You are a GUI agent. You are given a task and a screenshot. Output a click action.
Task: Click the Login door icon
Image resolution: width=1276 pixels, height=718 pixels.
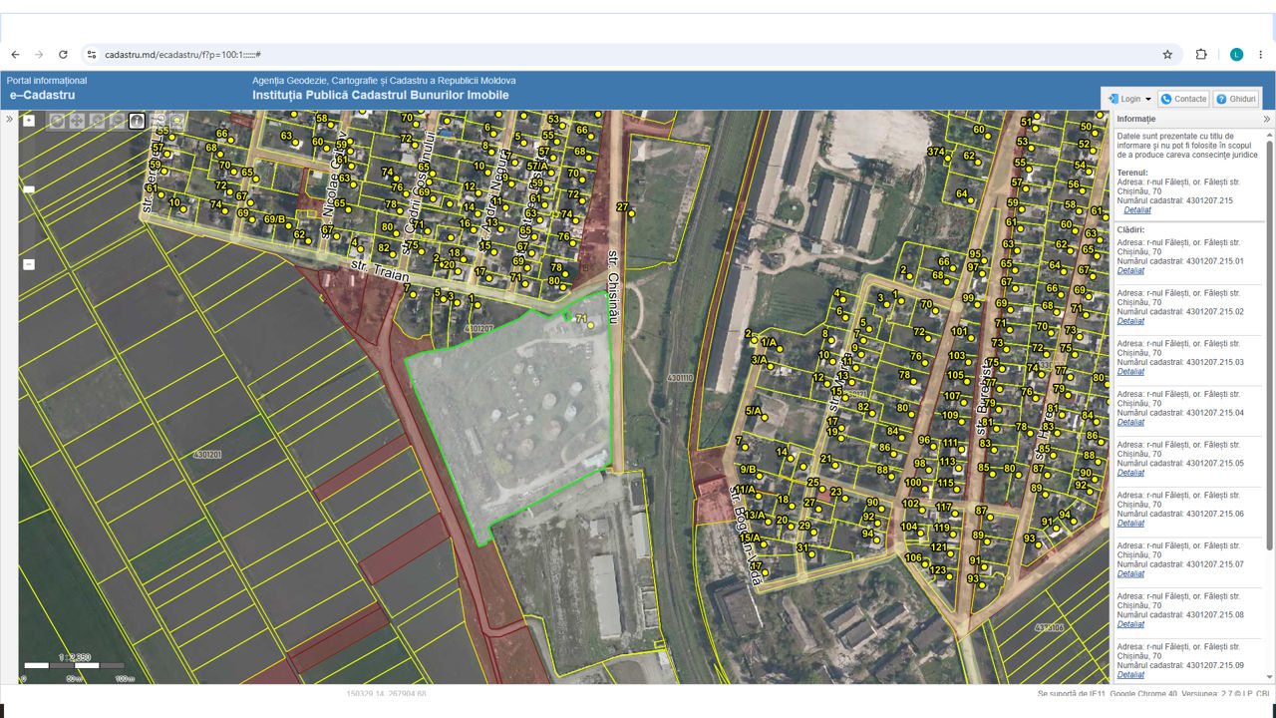(x=1113, y=99)
